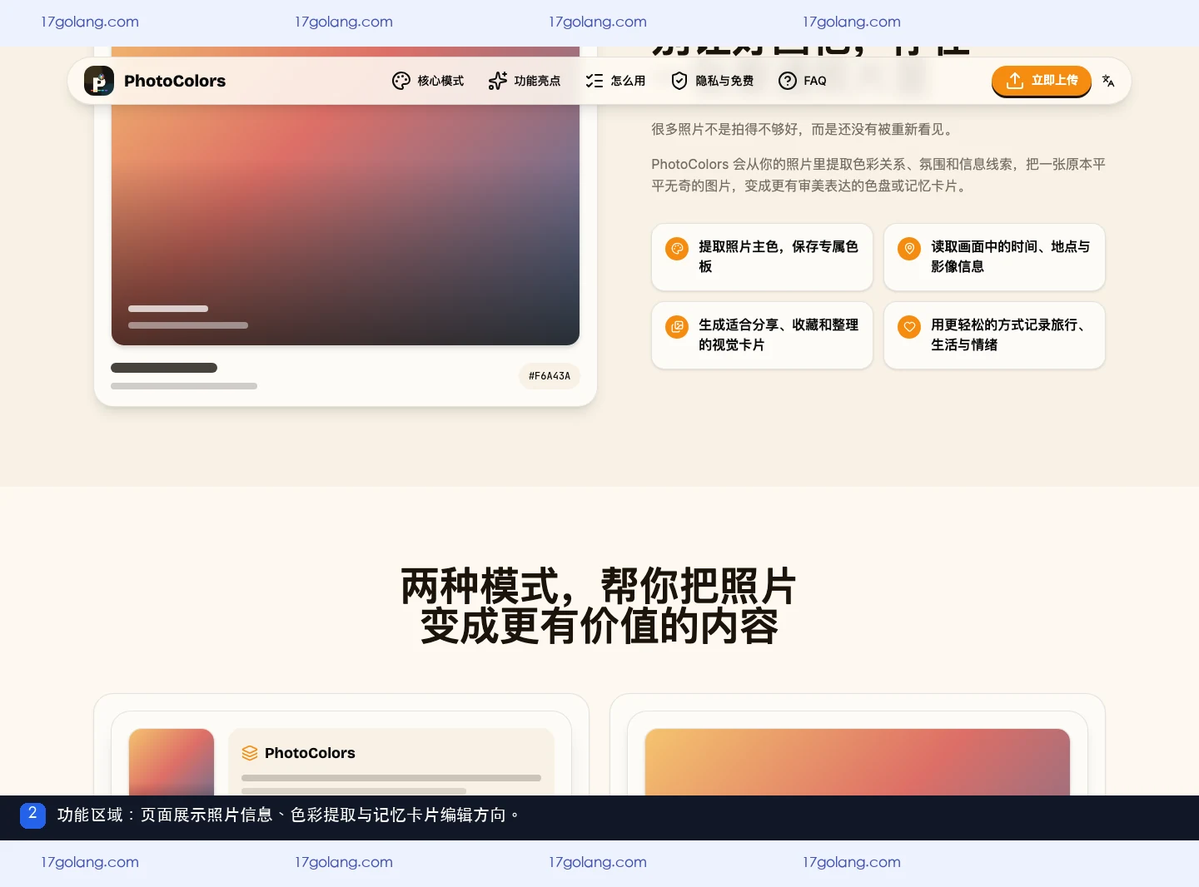Click the palette icon beside 核心模式

(x=401, y=81)
